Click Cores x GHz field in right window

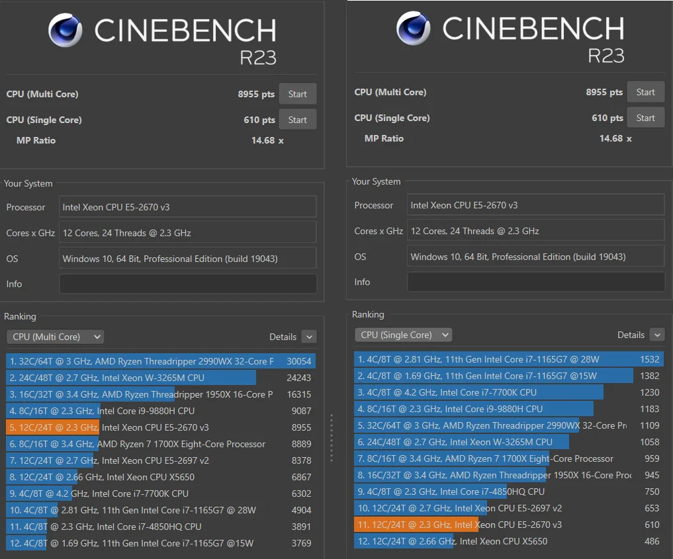(x=536, y=231)
